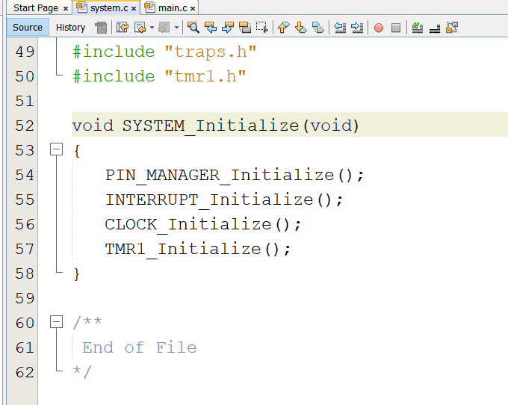Click on "tmr1.h" include string
This screenshot has height=405, width=508.
[205, 76]
